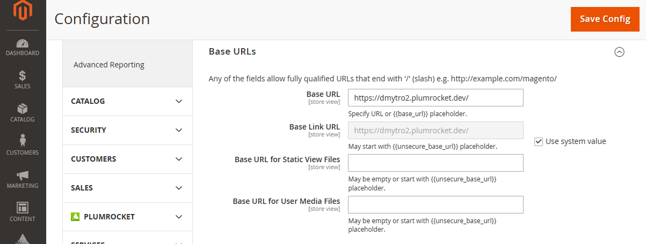This screenshot has height=244, width=646.
Task: Open the Marketing megaphone icon
Action: pos(23,175)
